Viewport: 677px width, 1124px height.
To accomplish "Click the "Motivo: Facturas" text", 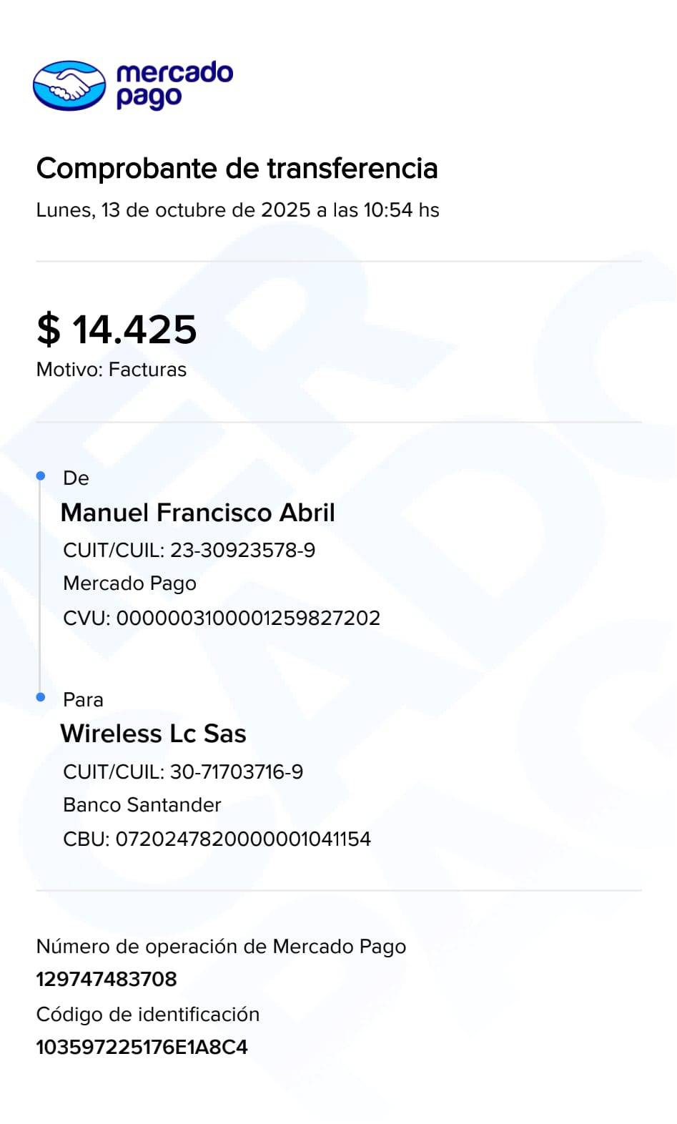I will pyautogui.click(x=111, y=370).
